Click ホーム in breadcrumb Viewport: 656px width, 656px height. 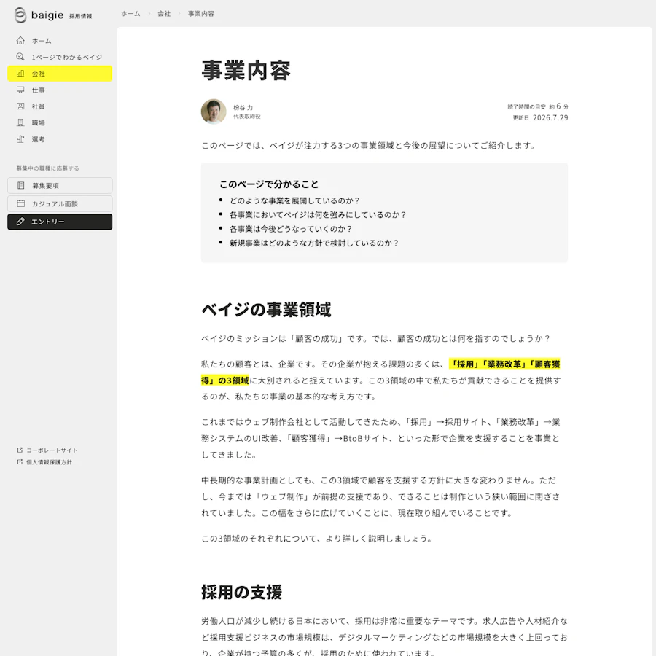pyautogui.click(x=130, y=14)
